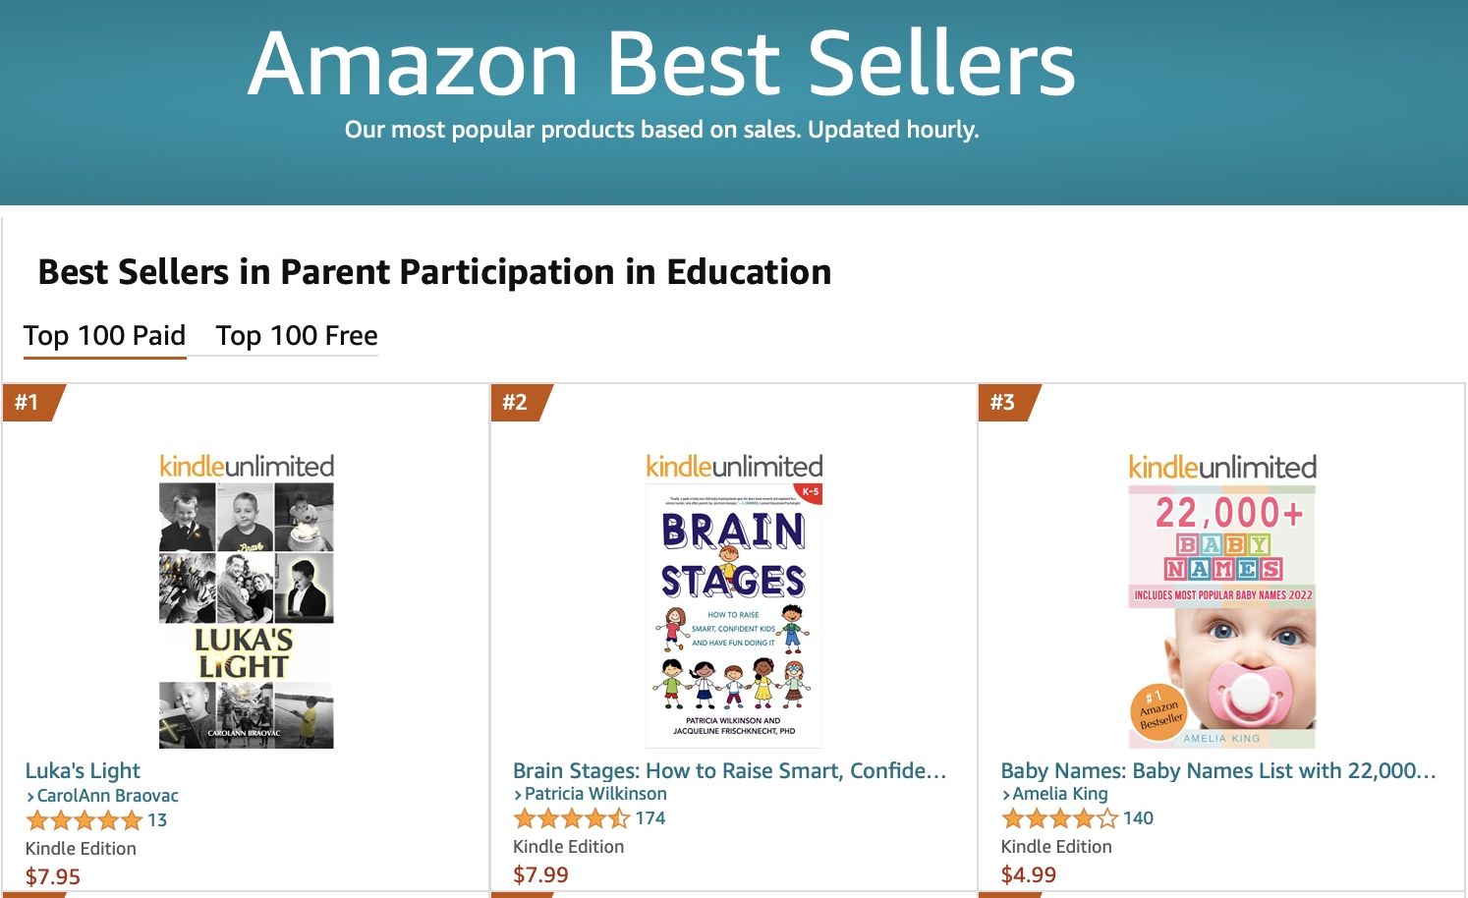Click the $7.95 price of Luka's Light

(x=53, y=876)
